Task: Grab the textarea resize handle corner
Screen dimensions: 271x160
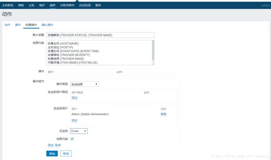Action: pyautogui.click(x=153, y=64)
